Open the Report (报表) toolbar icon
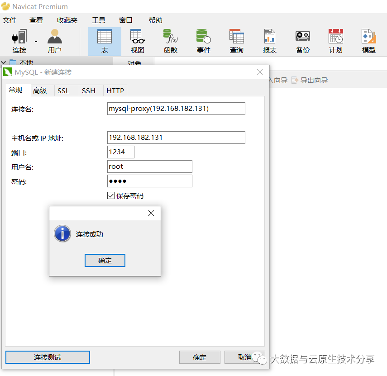Image resolution: width=387 pixels, height=376 pixels. coord(269,41)
